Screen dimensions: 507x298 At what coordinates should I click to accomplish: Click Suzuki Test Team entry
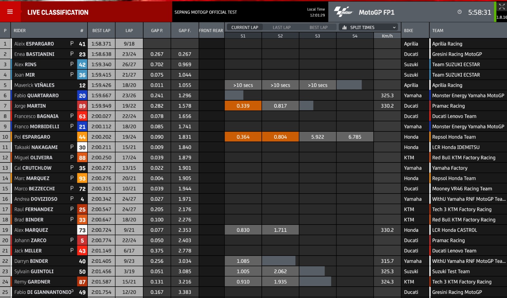(451, 271)
